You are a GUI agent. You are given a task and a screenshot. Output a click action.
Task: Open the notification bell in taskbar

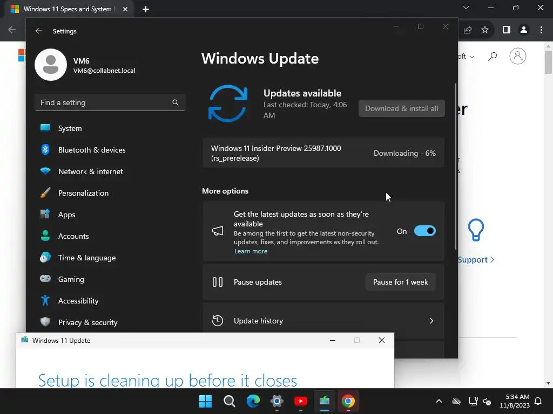(x=538, y=401)
